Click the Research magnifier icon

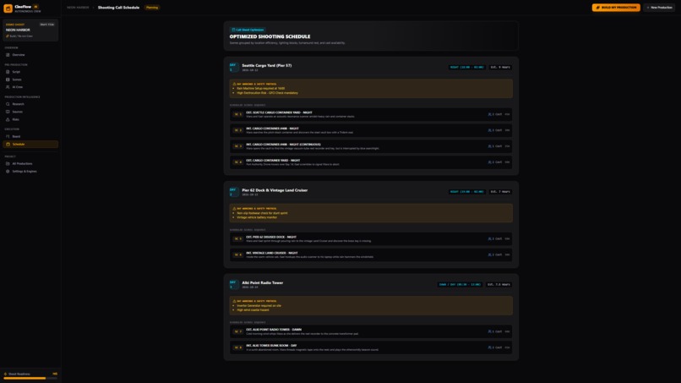tap(8, 104)
